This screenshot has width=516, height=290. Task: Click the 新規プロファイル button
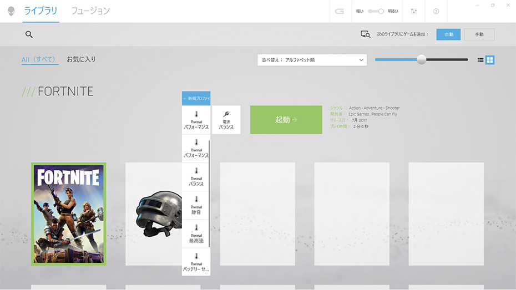point(196,98)
